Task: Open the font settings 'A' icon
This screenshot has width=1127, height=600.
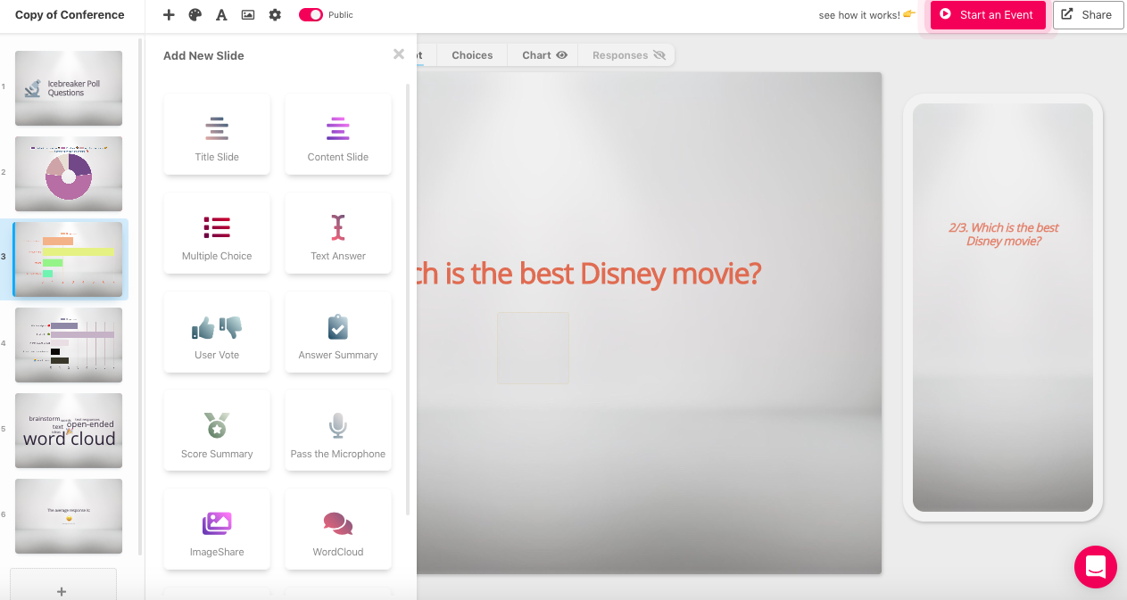Action: click(221, 15)
